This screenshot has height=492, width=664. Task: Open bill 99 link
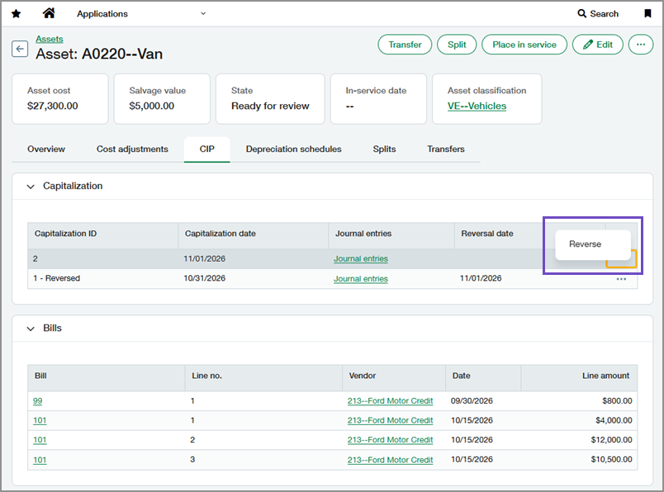click(x=38, y=401)
